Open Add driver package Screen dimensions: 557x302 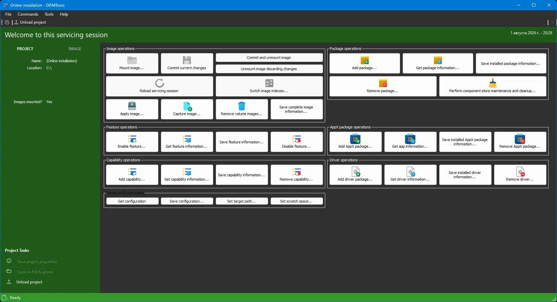click(355, 175)
